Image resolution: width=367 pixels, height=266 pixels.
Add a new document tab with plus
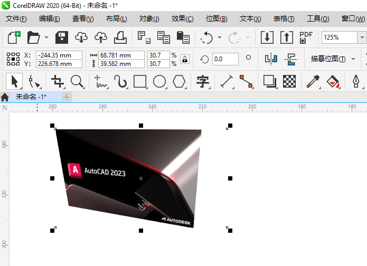[x=67, y=97]
